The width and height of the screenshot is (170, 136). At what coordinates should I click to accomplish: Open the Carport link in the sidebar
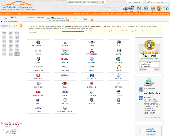coord(5,18)
